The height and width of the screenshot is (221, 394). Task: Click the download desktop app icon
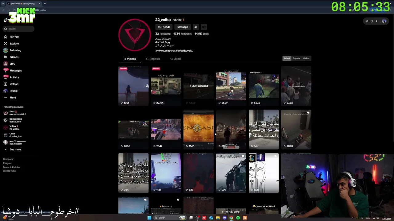click(376, 21)
